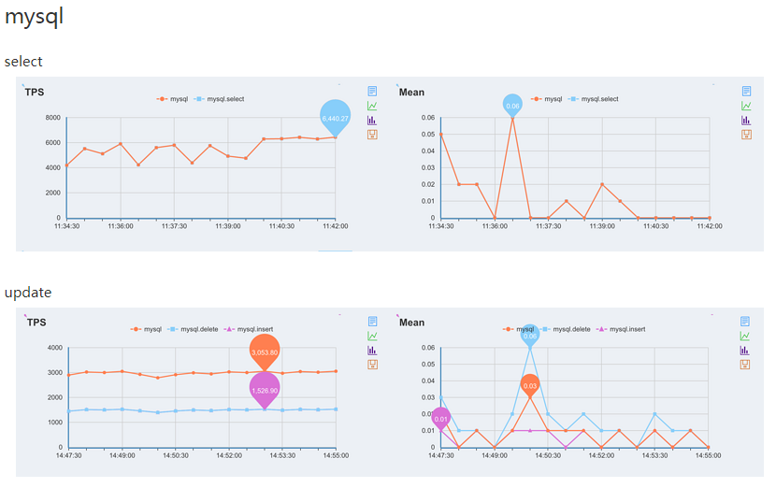The image size is (776, 488).
Task: Switch select TPS chart to bar view icon
Action: pyautogui.click(x=372, y=121)
